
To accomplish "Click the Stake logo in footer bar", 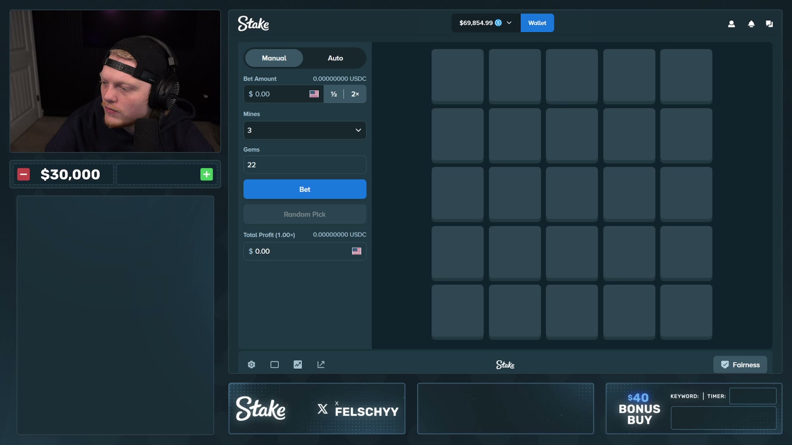I will [505, 365].
